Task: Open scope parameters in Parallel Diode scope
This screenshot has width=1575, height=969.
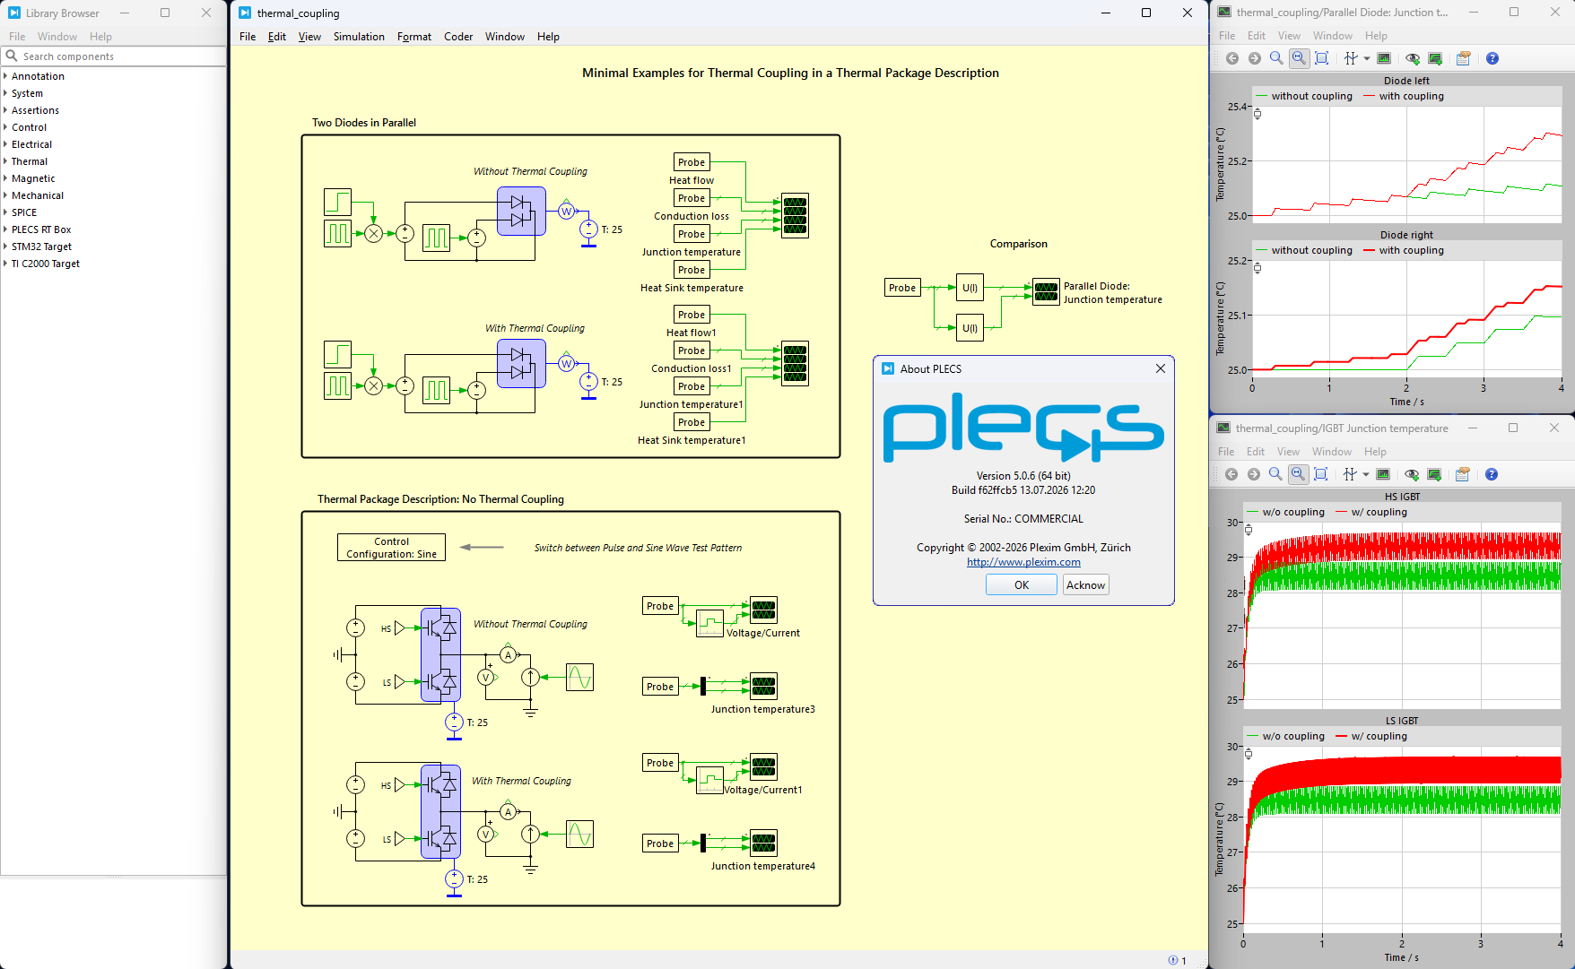Action: pyautogui.click(x=1464, y=58)
